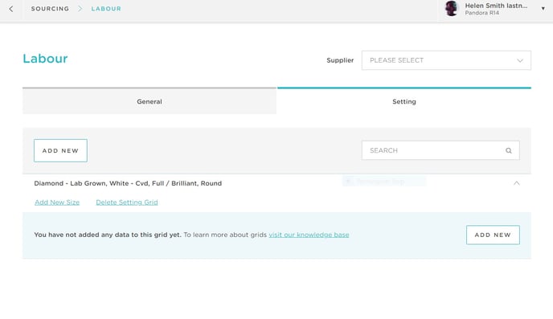Click the Labour page heading
Screen dimensions: 553x319
click(45, 59)
